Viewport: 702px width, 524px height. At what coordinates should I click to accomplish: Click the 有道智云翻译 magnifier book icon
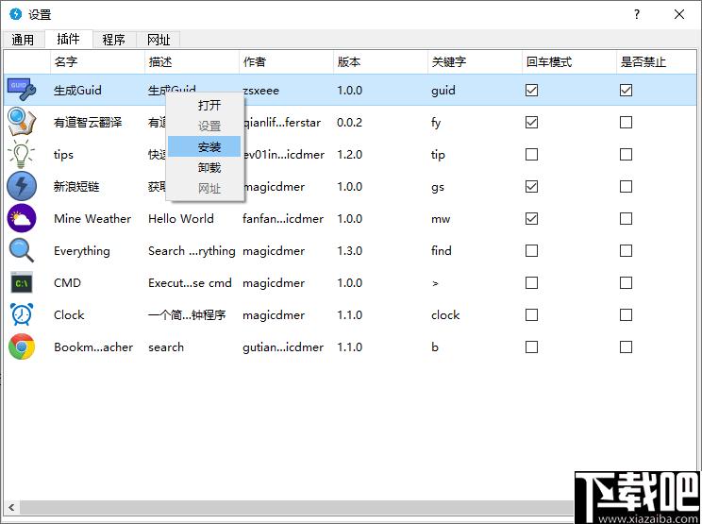[22, 123]
